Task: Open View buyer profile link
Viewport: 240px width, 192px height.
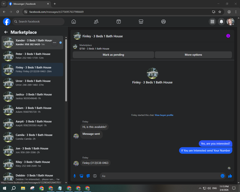Action: 164,115
